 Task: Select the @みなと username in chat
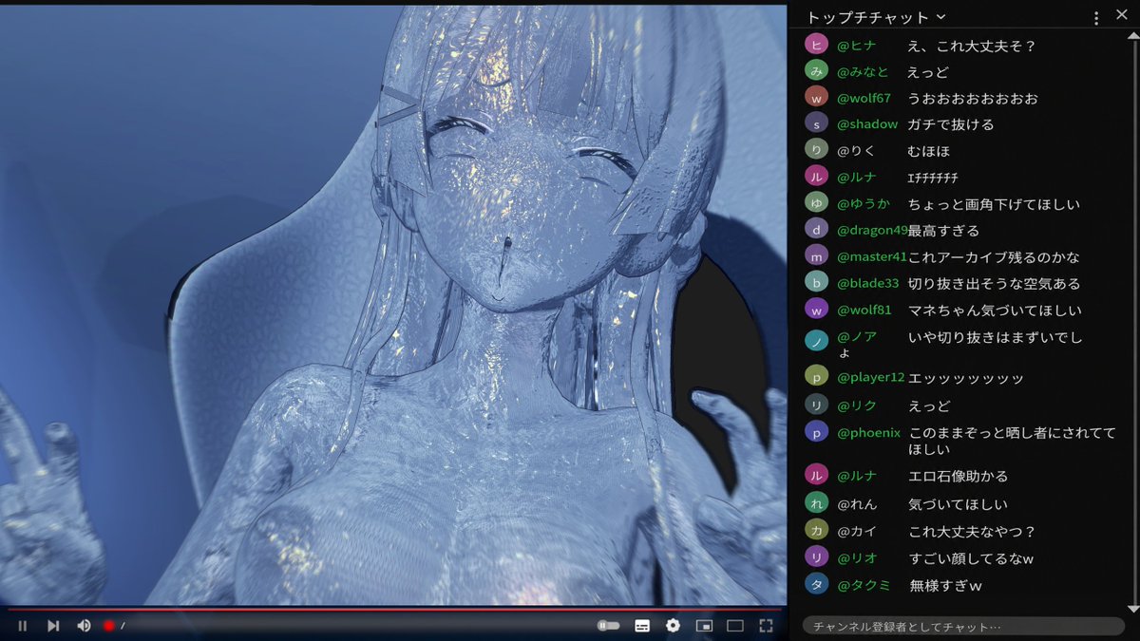(x=863, y=71)
